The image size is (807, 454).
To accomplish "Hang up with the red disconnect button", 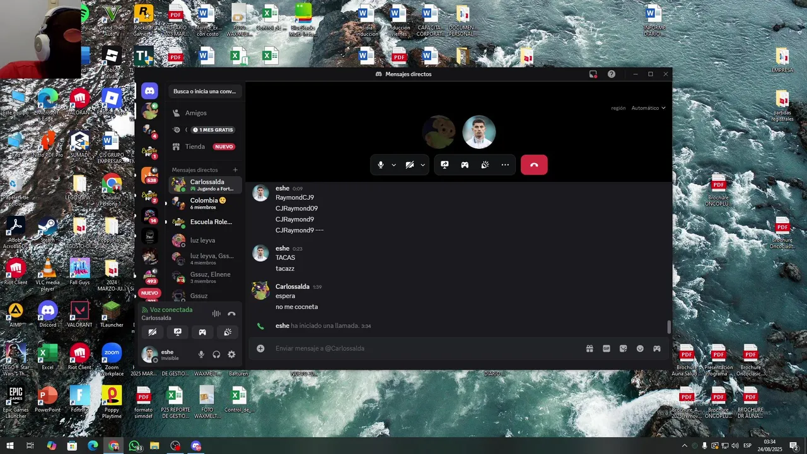I will pos(534,165).
